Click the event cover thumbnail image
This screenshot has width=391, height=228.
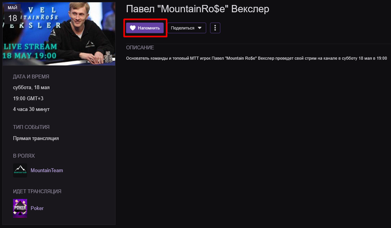coord(59,34)
